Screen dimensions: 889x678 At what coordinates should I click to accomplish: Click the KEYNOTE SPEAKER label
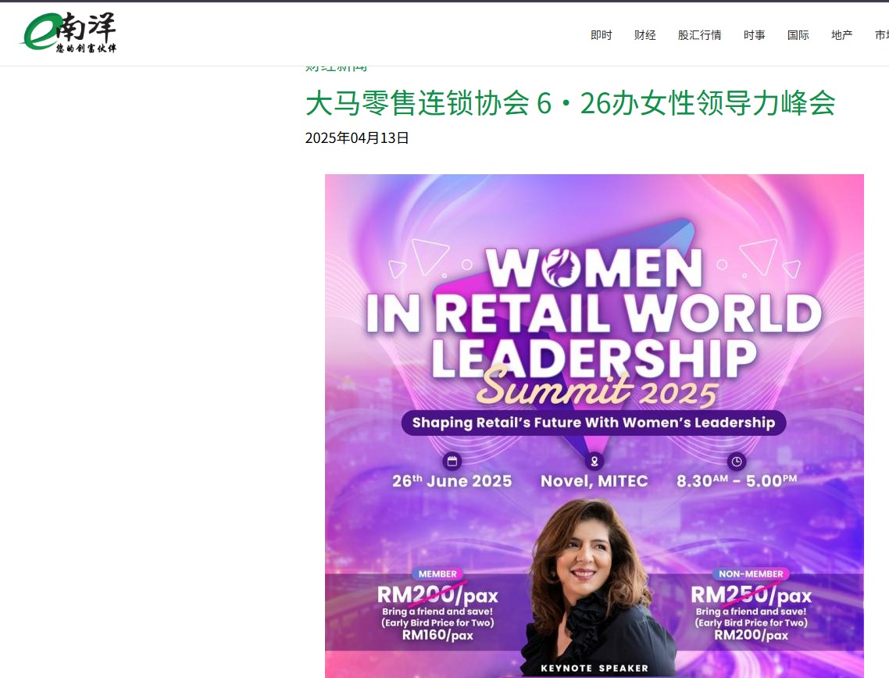(x=594, y=669)
